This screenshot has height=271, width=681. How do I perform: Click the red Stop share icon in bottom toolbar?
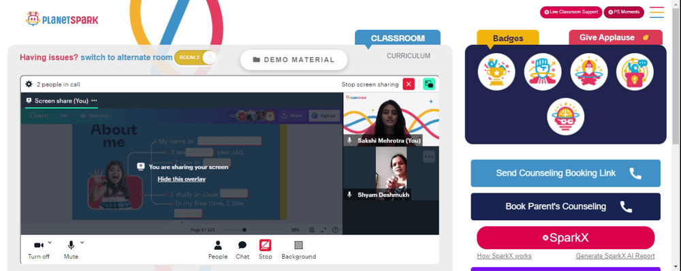point(266,245)
